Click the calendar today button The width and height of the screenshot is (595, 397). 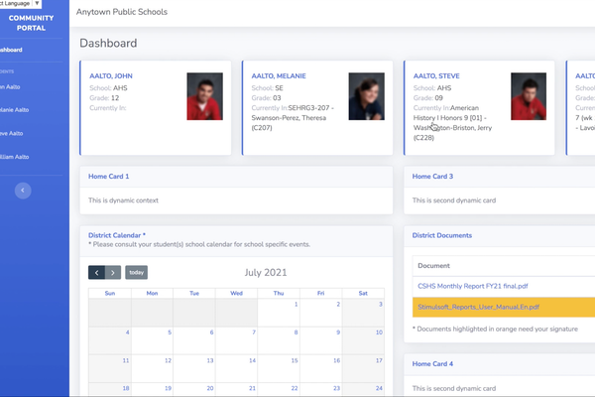point(137,273)
